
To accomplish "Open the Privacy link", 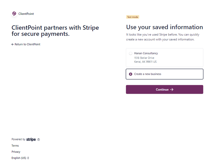I will 16,152.
